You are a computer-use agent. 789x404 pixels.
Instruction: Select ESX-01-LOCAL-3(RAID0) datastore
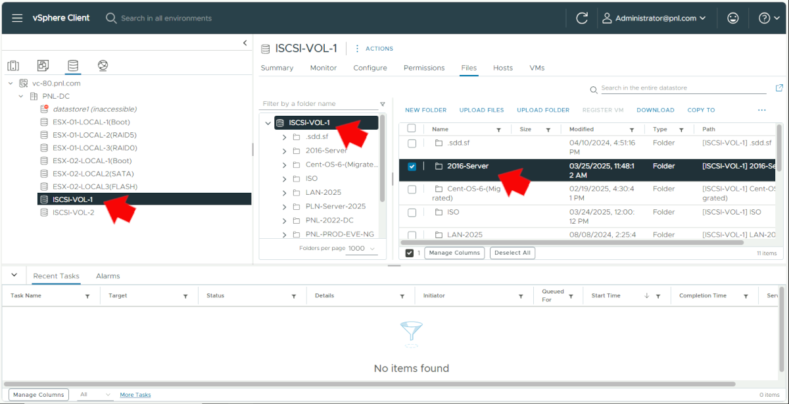(x=95, y=147)
